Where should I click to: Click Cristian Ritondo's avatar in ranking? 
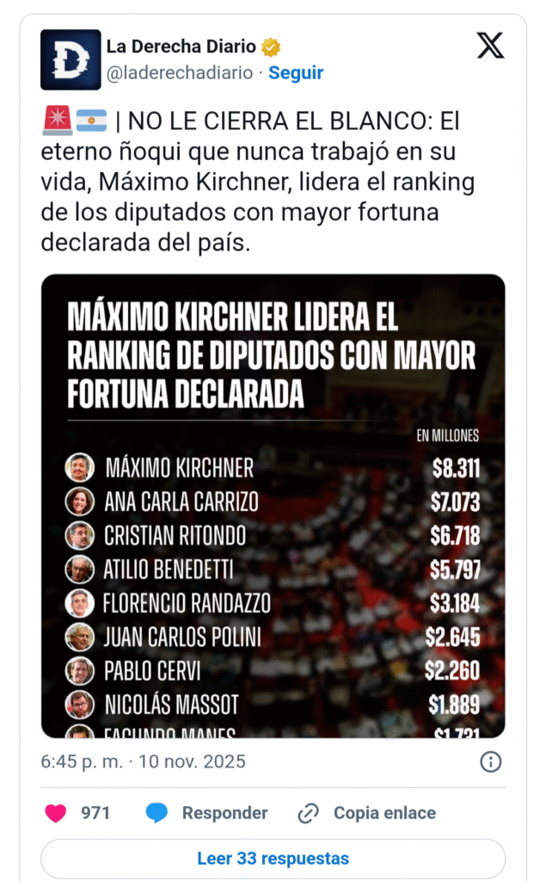[x=79, y=535]
